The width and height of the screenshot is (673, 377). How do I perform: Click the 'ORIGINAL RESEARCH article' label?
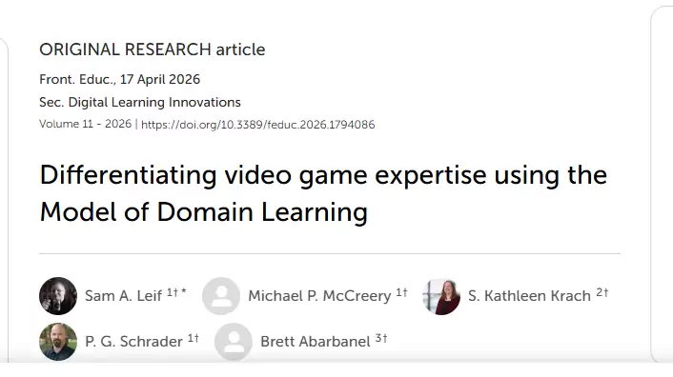(153, 50)
